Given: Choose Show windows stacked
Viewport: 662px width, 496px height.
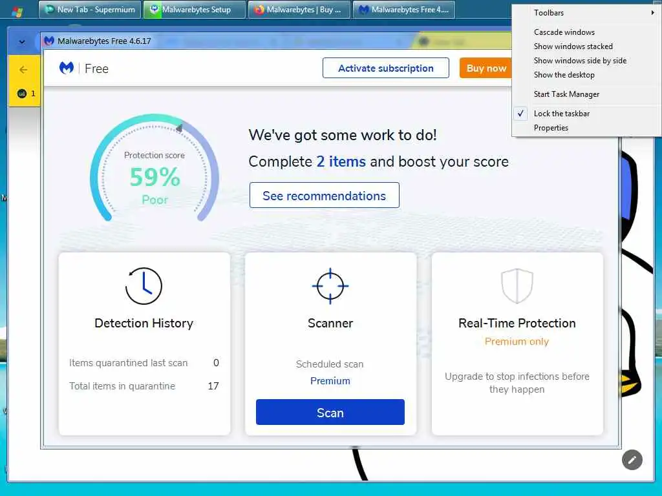Looking at the screenshot, I should (x=586, y=46).
